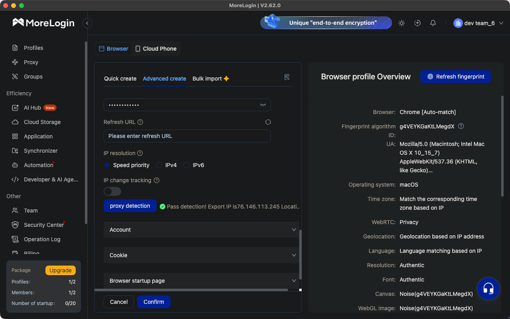The width and height of the screenshot is (510, 319).
Task: Expand the Browser startup page section
Action: 201,280
